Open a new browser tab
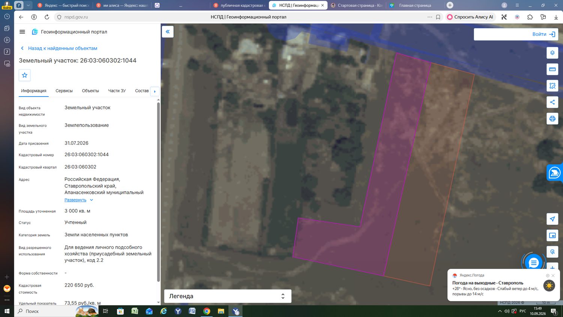The height and width of the screenshot is (317, 563). 450,5
